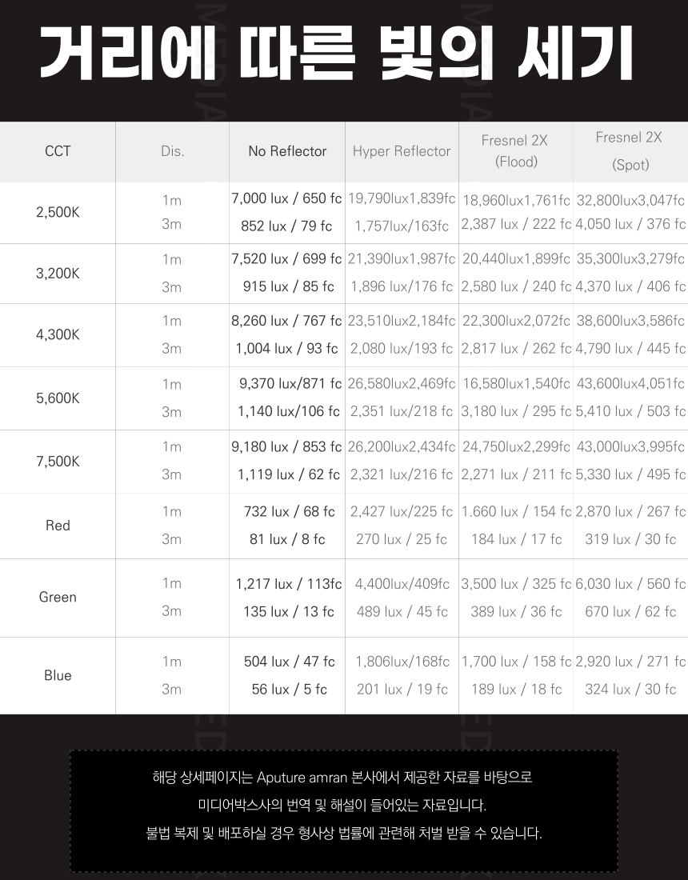Click the 거리에 따른 빛의 세기 title

[338, 54]
